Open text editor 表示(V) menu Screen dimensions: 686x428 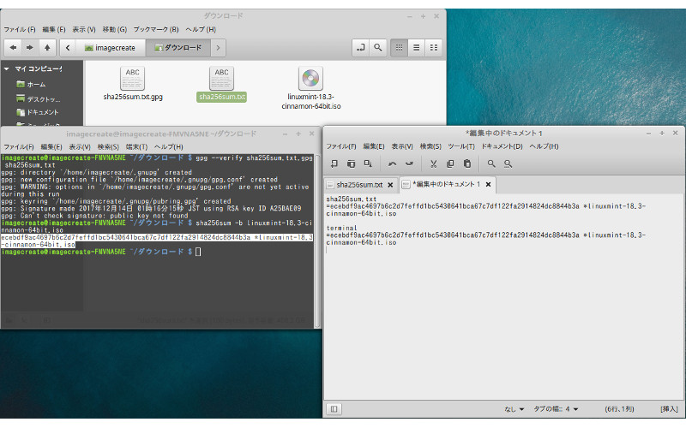[402, 146]
